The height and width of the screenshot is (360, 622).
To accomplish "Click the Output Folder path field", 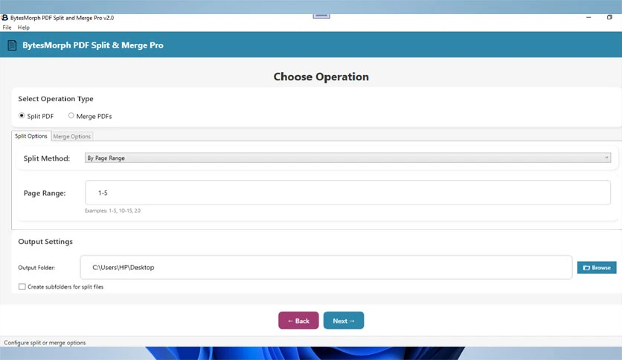I will 326,267.
